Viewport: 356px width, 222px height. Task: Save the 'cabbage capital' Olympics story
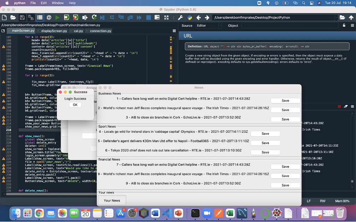point(265,134)
